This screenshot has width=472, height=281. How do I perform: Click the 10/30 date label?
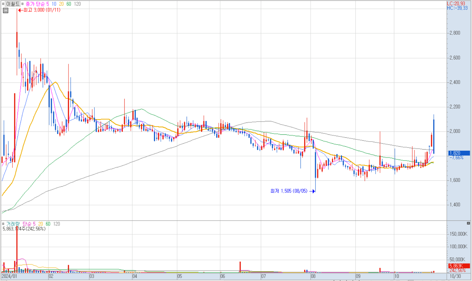pos(455,277)
